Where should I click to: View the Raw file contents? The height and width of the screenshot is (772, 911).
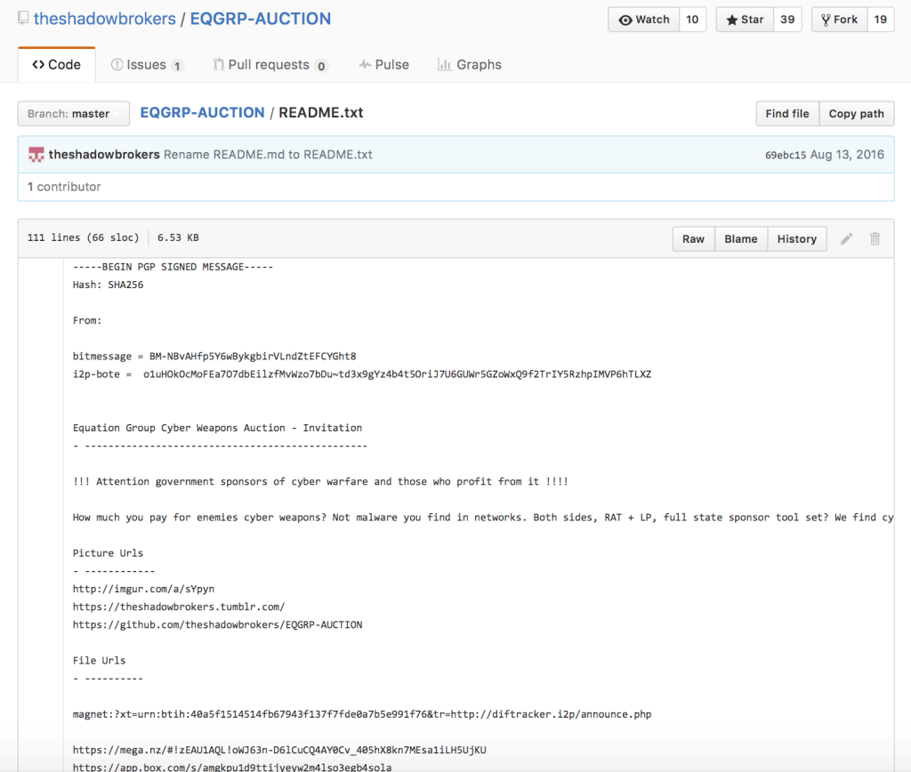coord(693,238)
